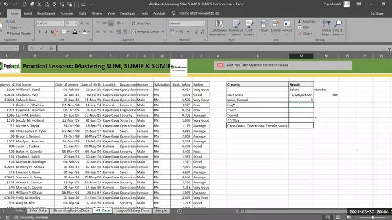The height and width of the screenshot is (220, 392).
Task: Expand the Merge & Center dropdown arrow
Action: pyautogui.click(x=162, y=32)
